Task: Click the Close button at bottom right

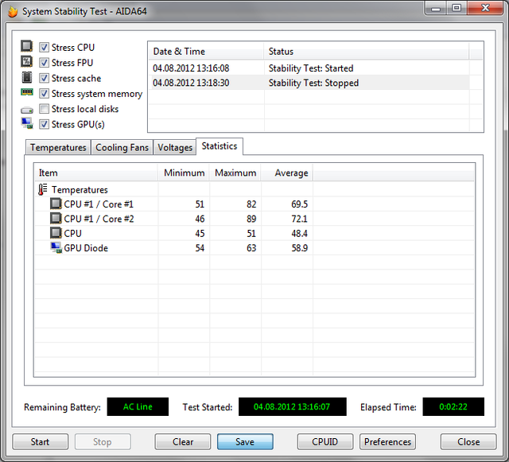Action: click(468, 441)
